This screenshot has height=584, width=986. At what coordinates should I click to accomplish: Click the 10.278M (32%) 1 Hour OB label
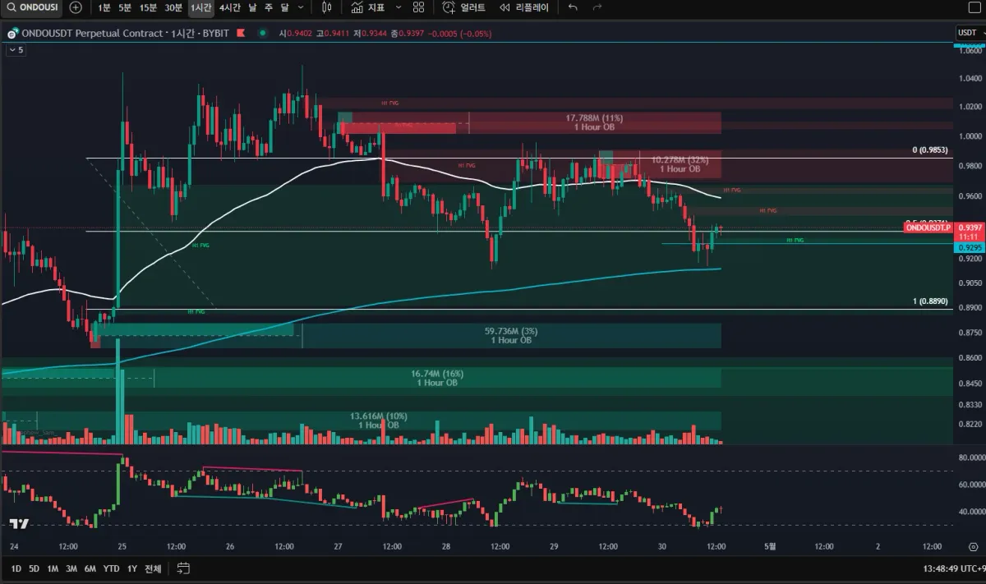[x=680, y=163]
